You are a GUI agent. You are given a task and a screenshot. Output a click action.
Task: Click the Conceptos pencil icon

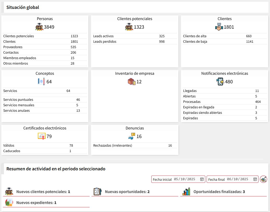(x=41, y=82)
